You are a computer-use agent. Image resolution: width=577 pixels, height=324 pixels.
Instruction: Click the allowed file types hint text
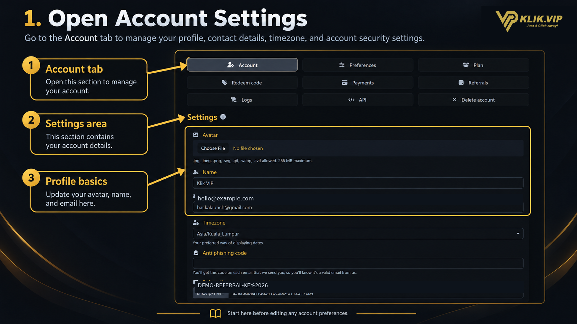(253, 160)
